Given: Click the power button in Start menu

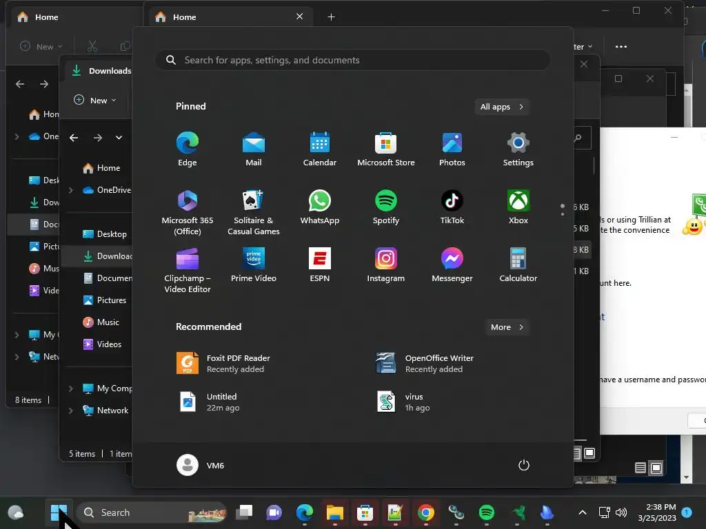Looking at the screenshot, I should point(524,465).
